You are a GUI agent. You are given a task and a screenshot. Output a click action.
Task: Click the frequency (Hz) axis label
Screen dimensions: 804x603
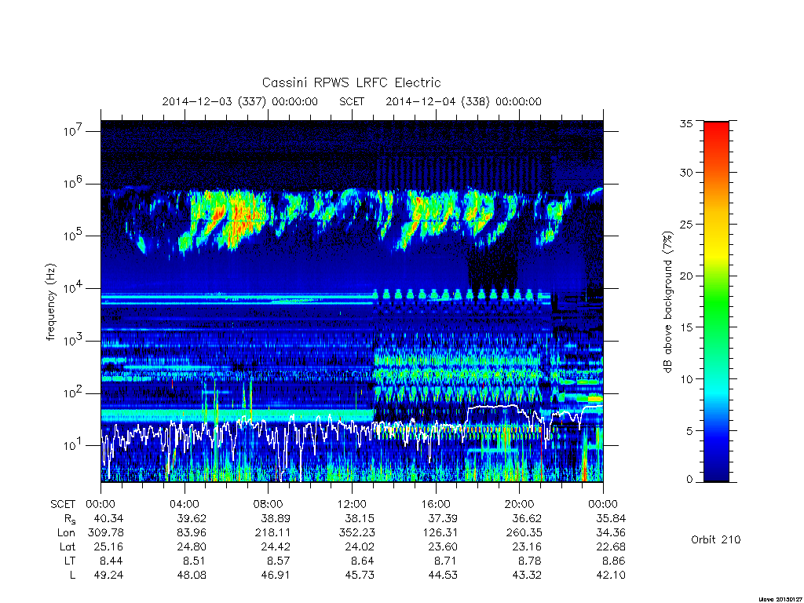point(50,302)
